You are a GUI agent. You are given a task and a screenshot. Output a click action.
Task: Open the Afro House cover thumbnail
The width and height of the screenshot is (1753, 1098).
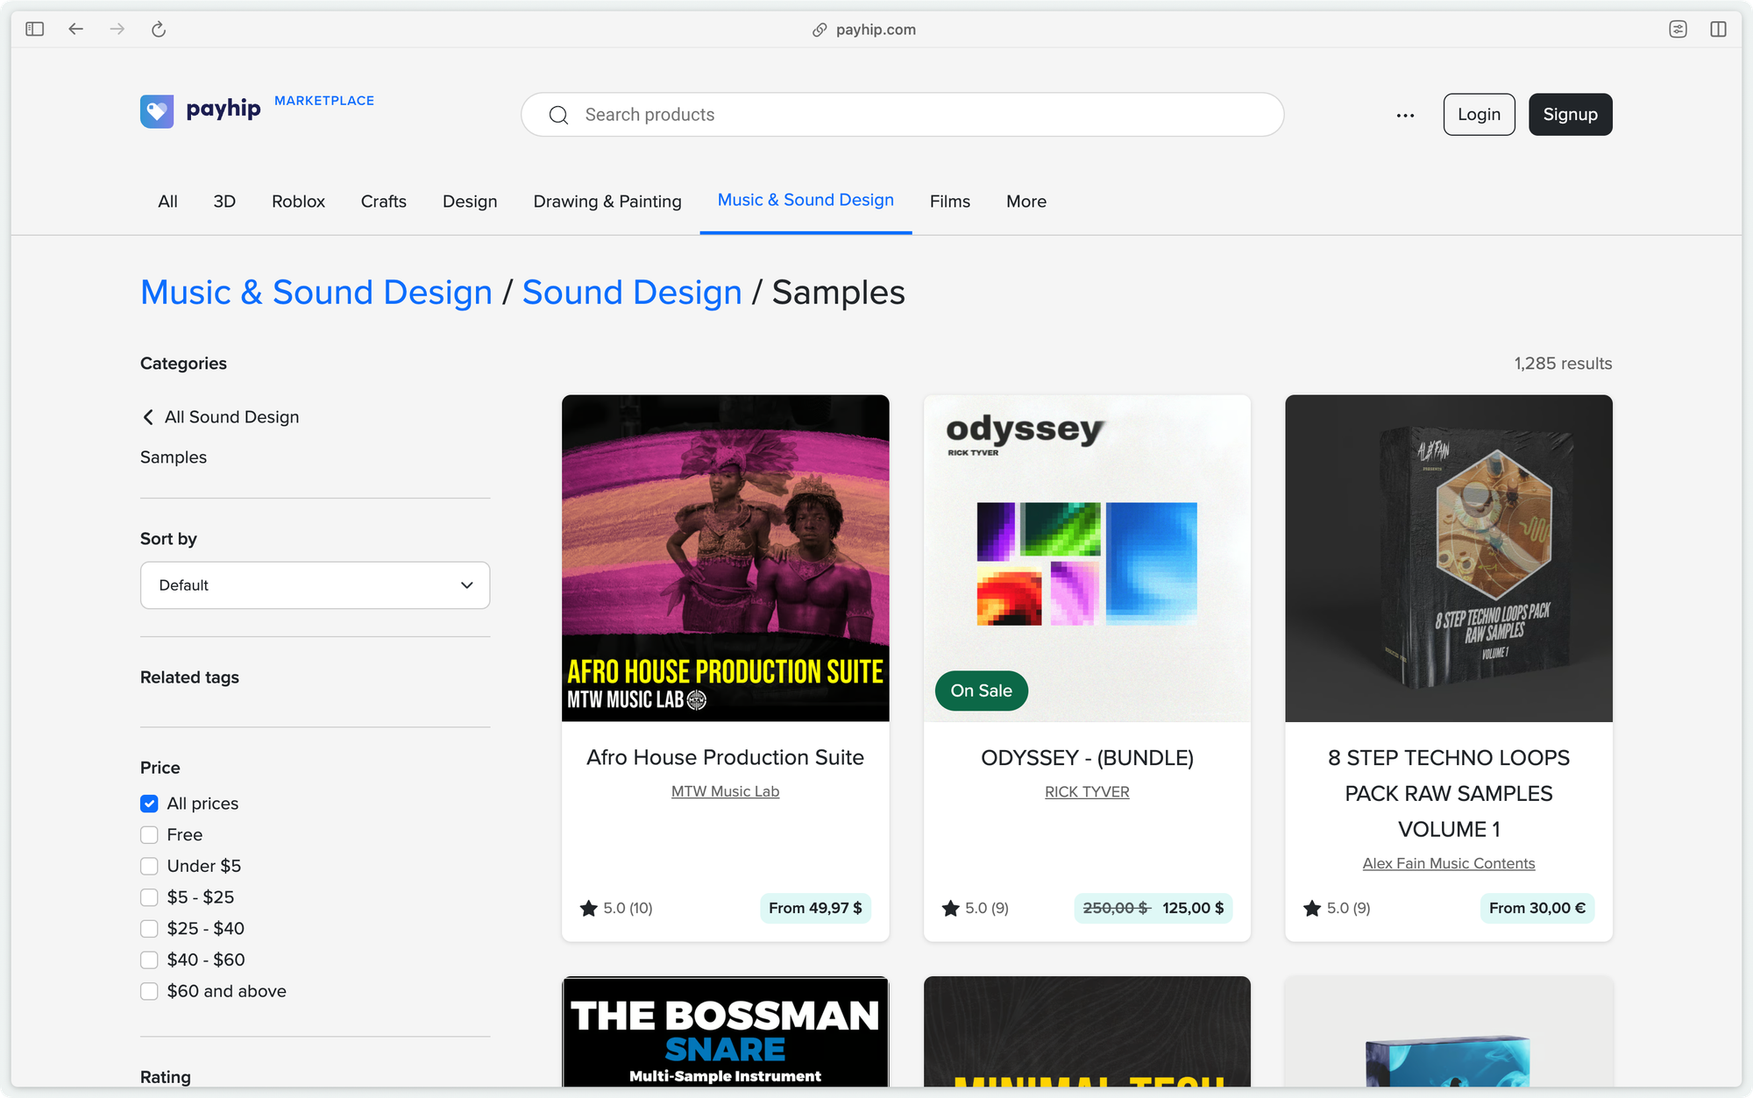pyautogui.click(x=725, y=558)
